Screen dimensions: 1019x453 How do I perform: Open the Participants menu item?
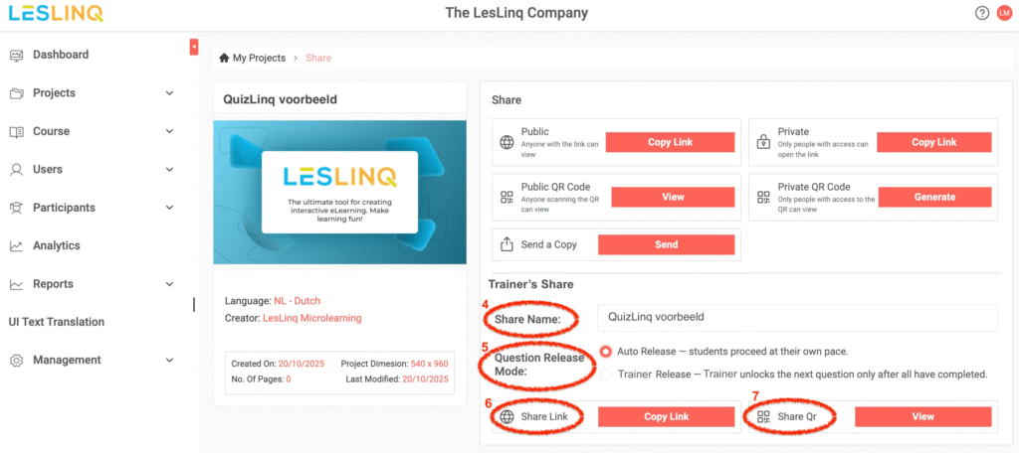pyautogui.click(x=64, y=208)
